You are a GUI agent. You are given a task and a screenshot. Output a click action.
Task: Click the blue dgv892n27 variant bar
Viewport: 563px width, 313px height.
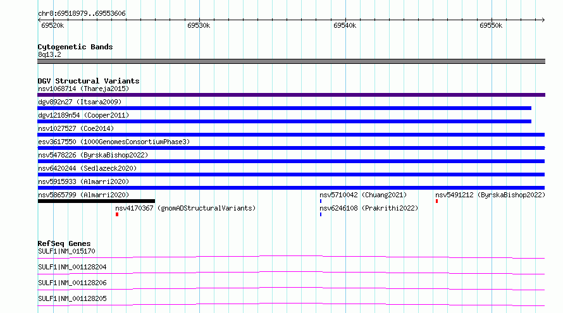click(x=285, y=108)
